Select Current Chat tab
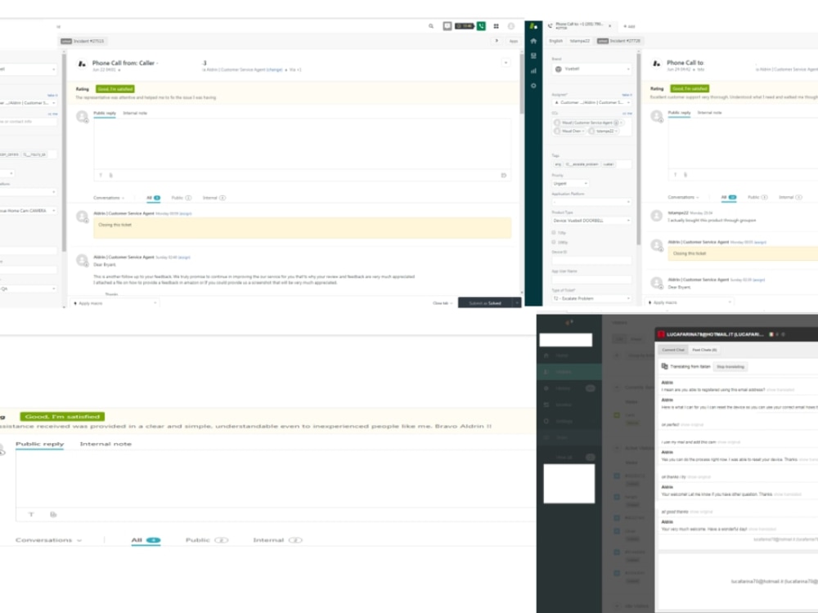This screenshot has width=818, height=613. tap(673, 350)
